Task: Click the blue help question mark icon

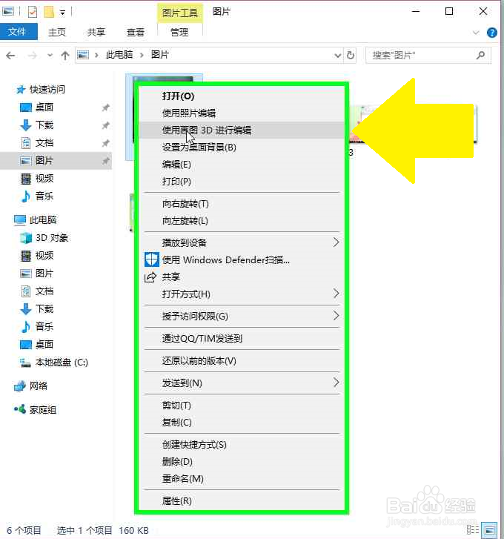Action: 491,33
